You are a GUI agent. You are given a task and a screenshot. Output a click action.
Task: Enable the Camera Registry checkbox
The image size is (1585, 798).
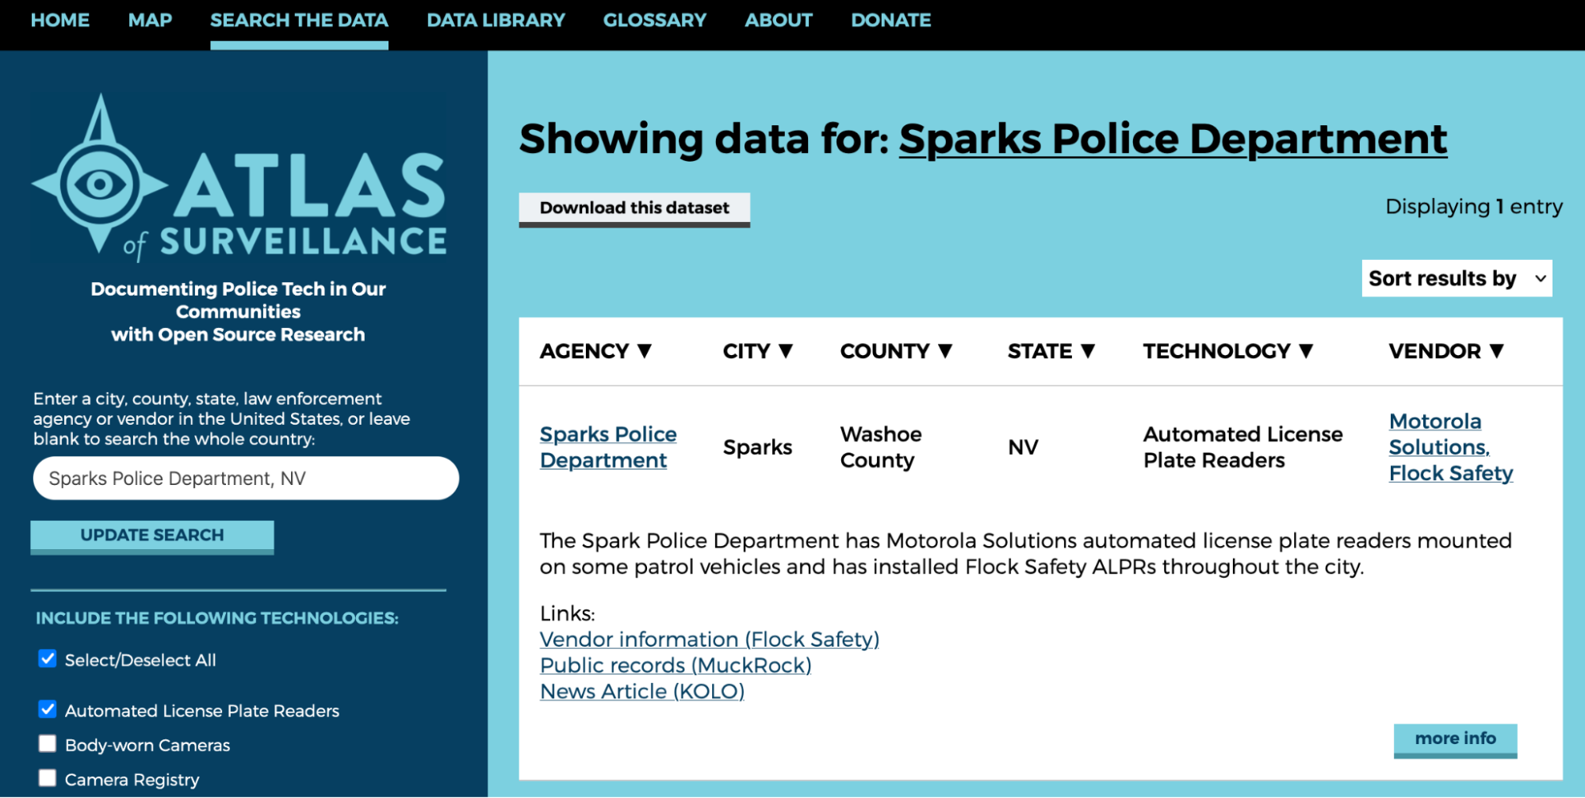tap(48, 778)
